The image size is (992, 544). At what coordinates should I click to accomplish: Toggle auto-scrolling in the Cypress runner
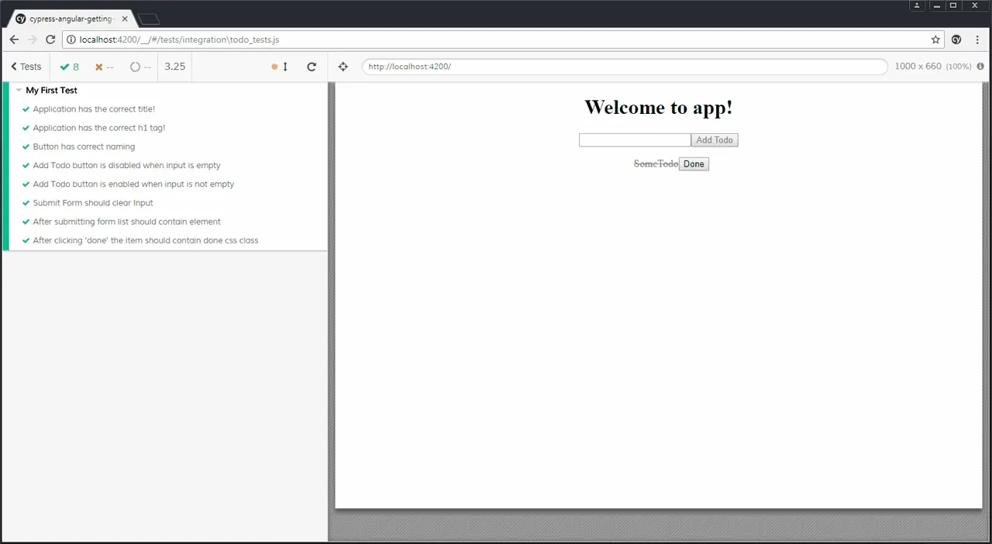pyautogui.click(x=280, y=67)
